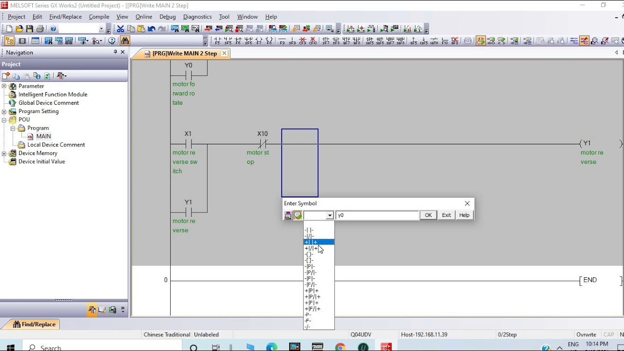Expand the Program Setting node
The width and height of the screenshot is (624, 351).
pyautogui.click(x=4, y=111)
